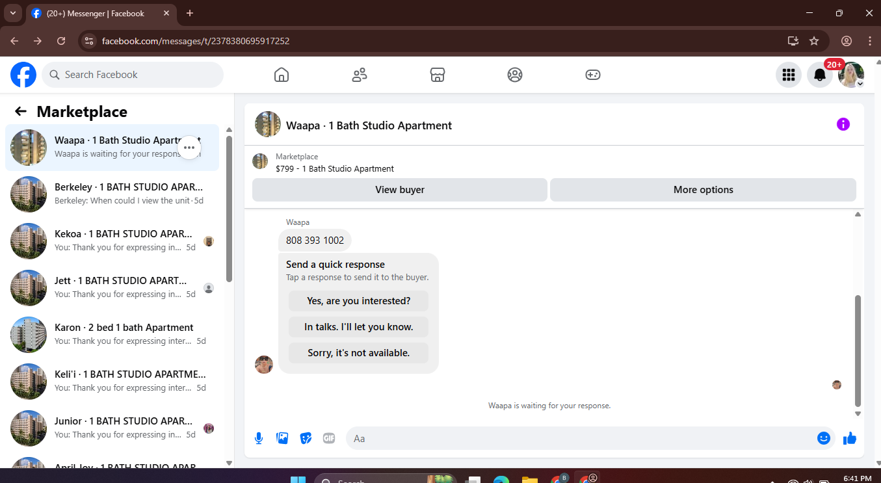Open conversation information purple icon

(x=843, y=124)
